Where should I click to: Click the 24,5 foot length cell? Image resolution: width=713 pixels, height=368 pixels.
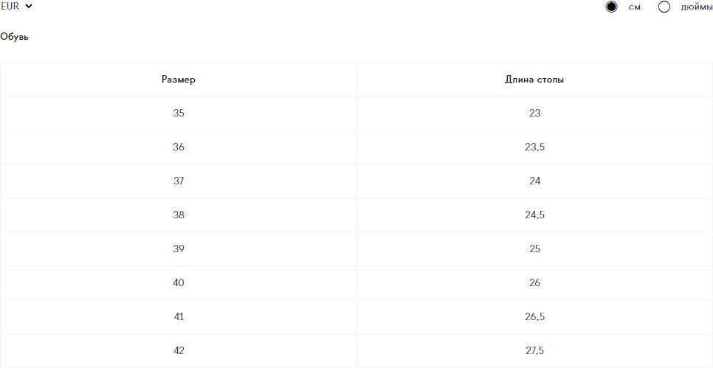[535, 215]
